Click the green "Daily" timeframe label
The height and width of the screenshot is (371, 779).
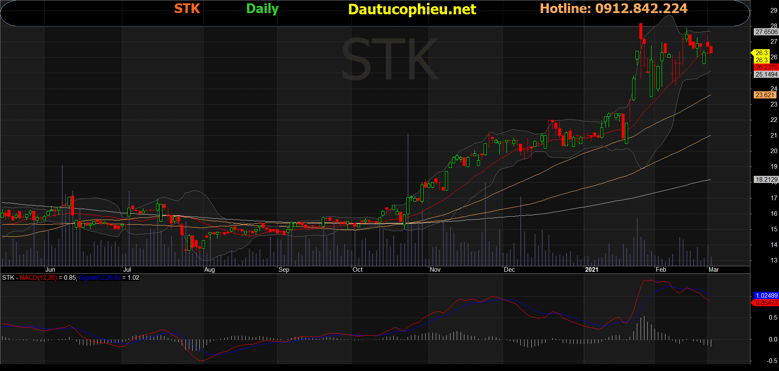click(262, 9)
